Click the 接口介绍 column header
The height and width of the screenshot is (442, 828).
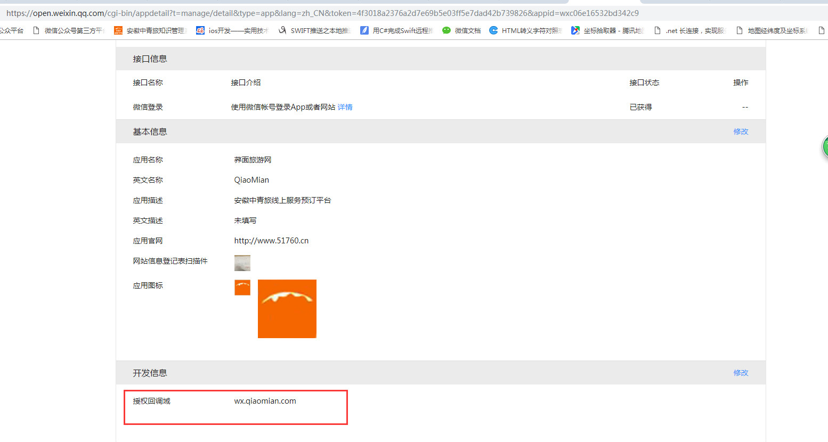tap(246, 83)
